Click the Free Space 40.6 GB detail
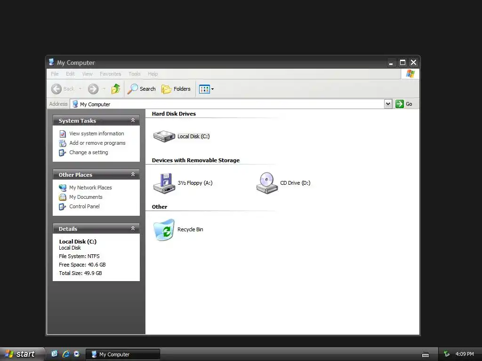 [82, 265]
